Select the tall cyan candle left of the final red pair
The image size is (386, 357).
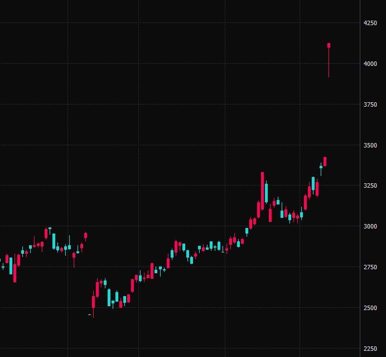pos(313,184)
